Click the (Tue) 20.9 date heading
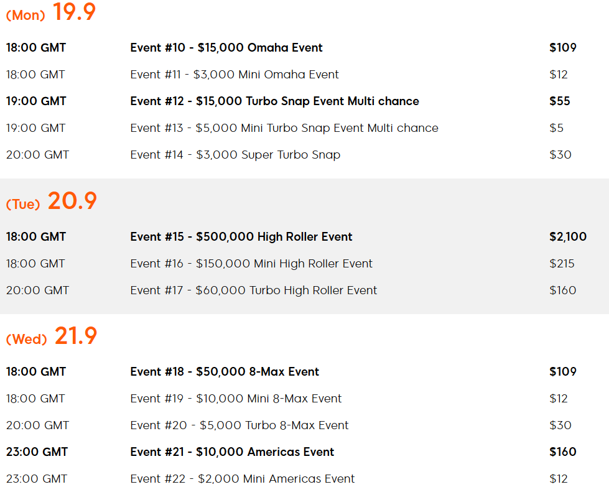609x487 pixels. pos(51,201)
